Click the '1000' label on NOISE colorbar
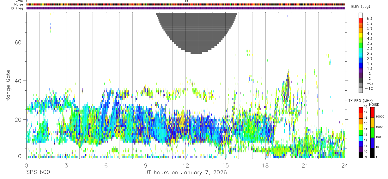 click(379, 127)
